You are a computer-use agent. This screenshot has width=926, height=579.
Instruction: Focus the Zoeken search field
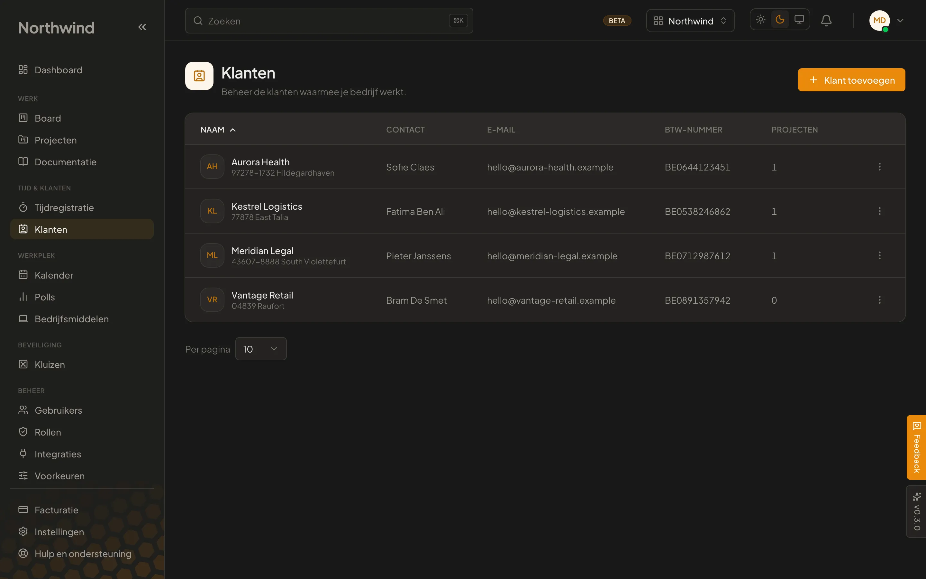(329, 21)
